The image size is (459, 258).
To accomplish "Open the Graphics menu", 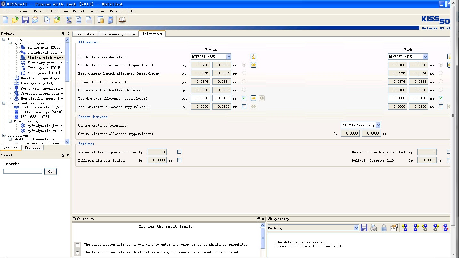I will [97, 11].
